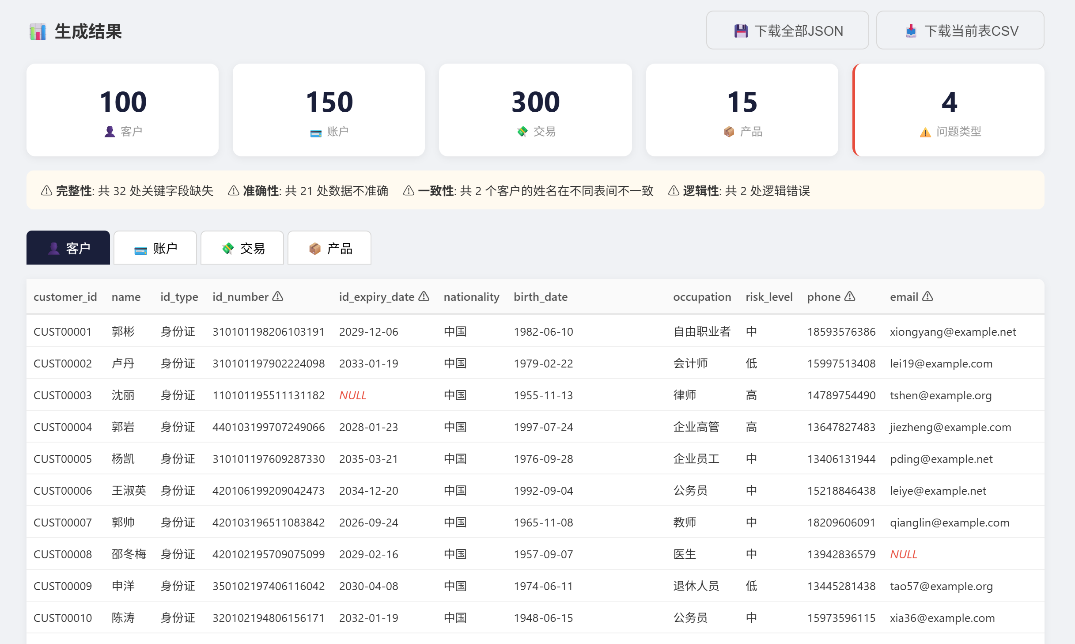Click the occupation 退休人员
Image resolution: width=1075 pixels, height=644 pixels.
point(696,586)
